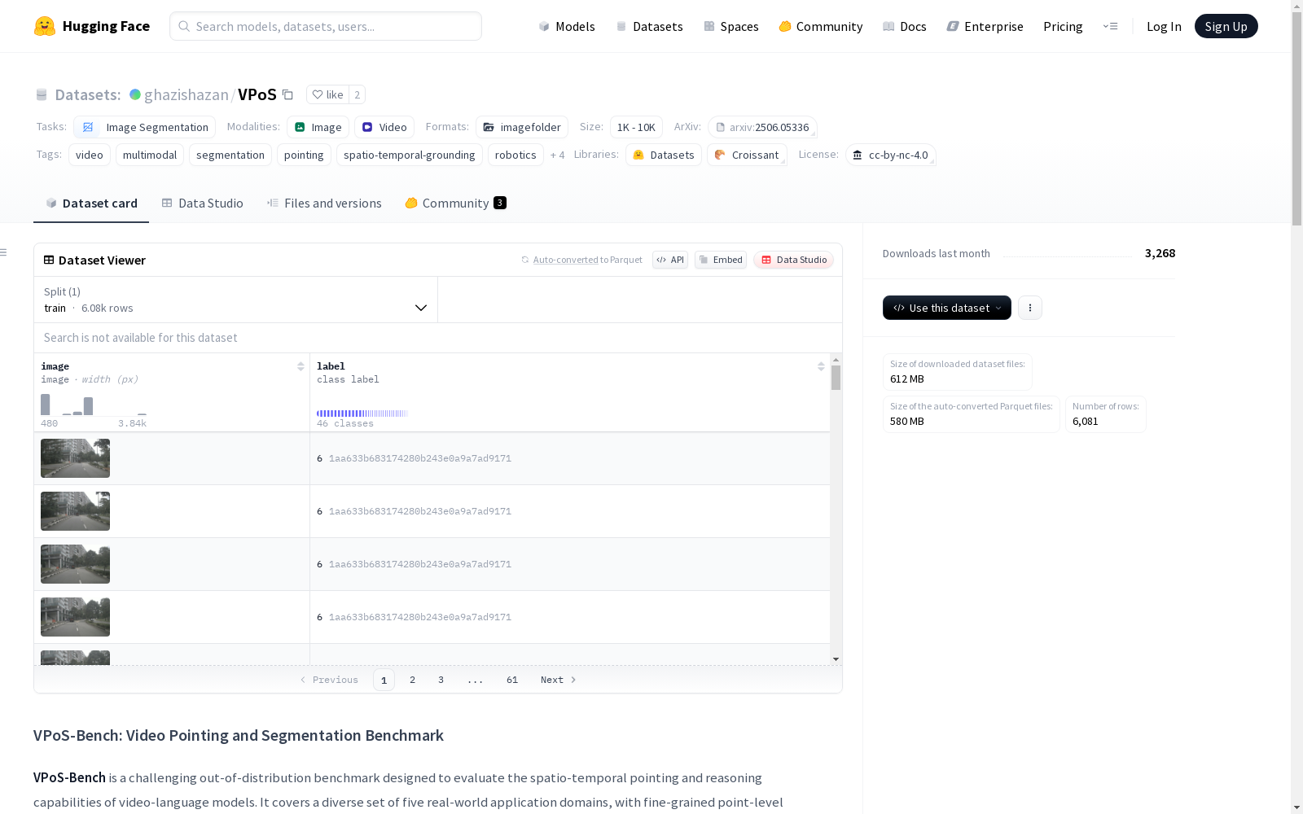
Task: Click the API button in Dataset Viewer
Action: 670,260
